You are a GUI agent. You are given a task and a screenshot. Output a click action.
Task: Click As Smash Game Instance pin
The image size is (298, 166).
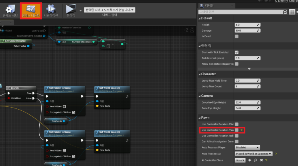(44, 36)
